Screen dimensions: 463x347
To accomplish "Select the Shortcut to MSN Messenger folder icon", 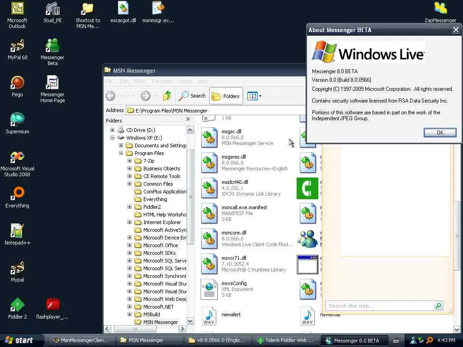I will point(88,9).
